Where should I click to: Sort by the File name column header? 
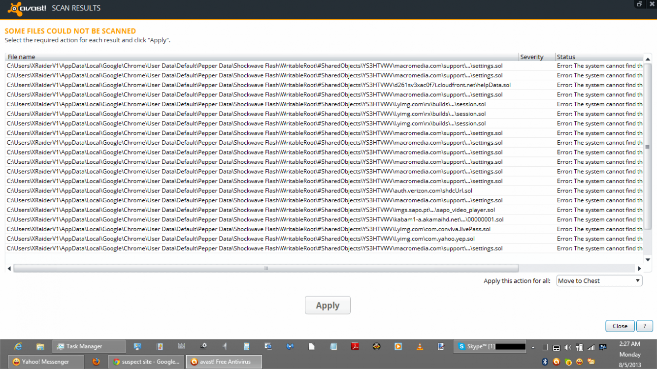point(262,57)
